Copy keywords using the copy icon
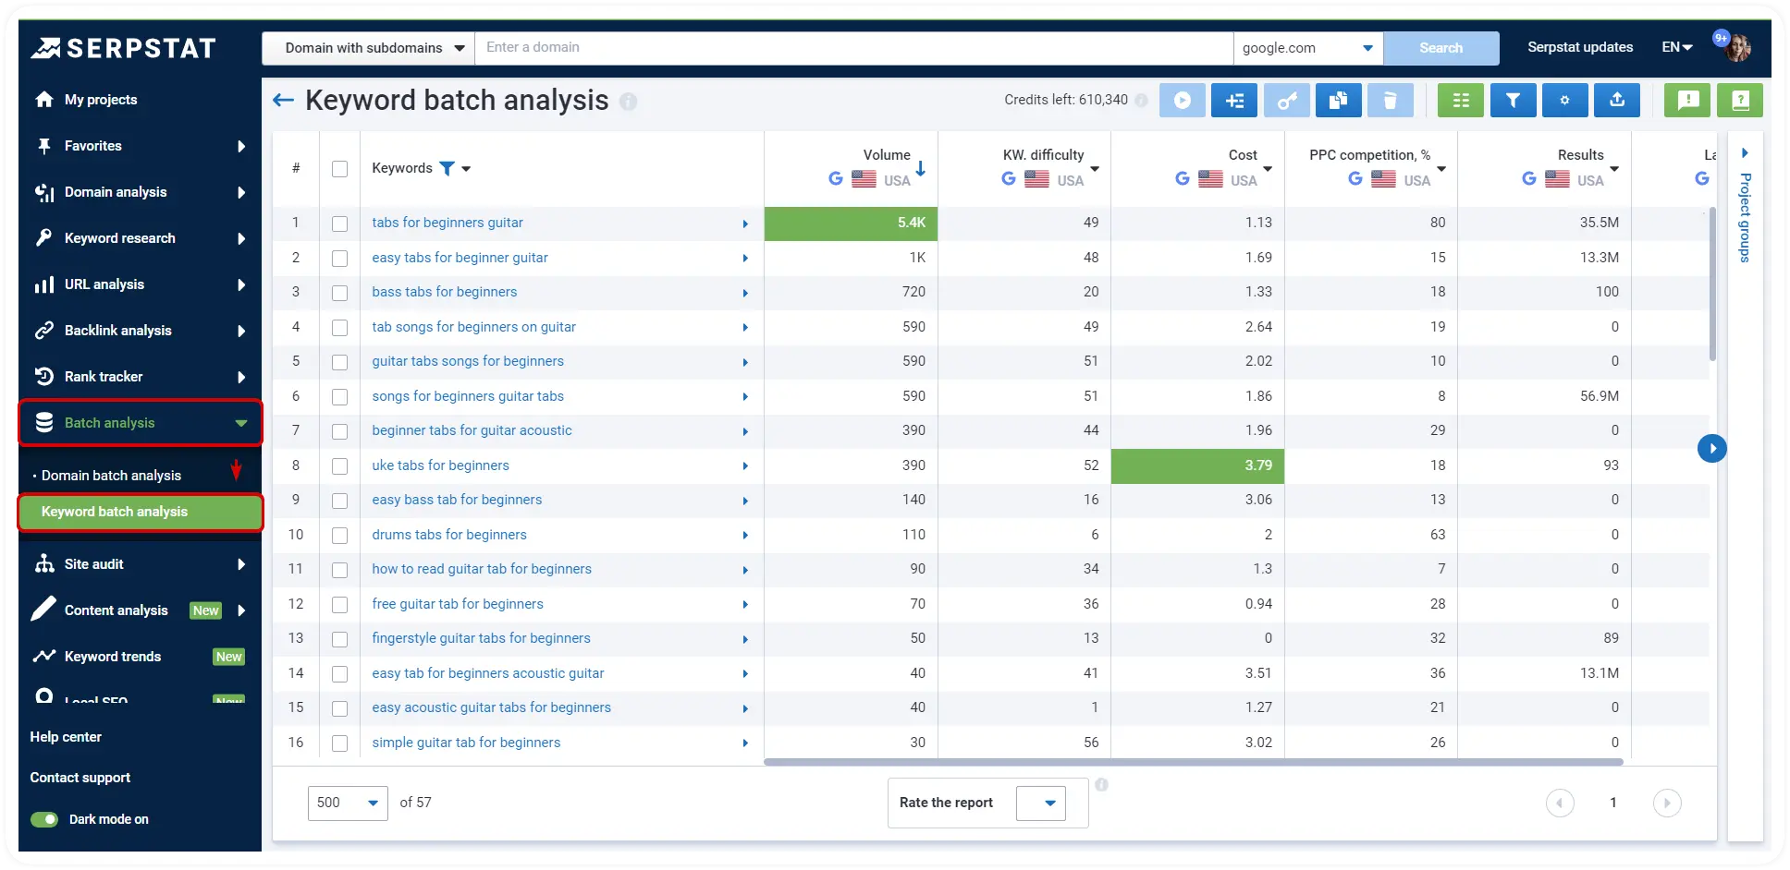 pos(1338,100)
